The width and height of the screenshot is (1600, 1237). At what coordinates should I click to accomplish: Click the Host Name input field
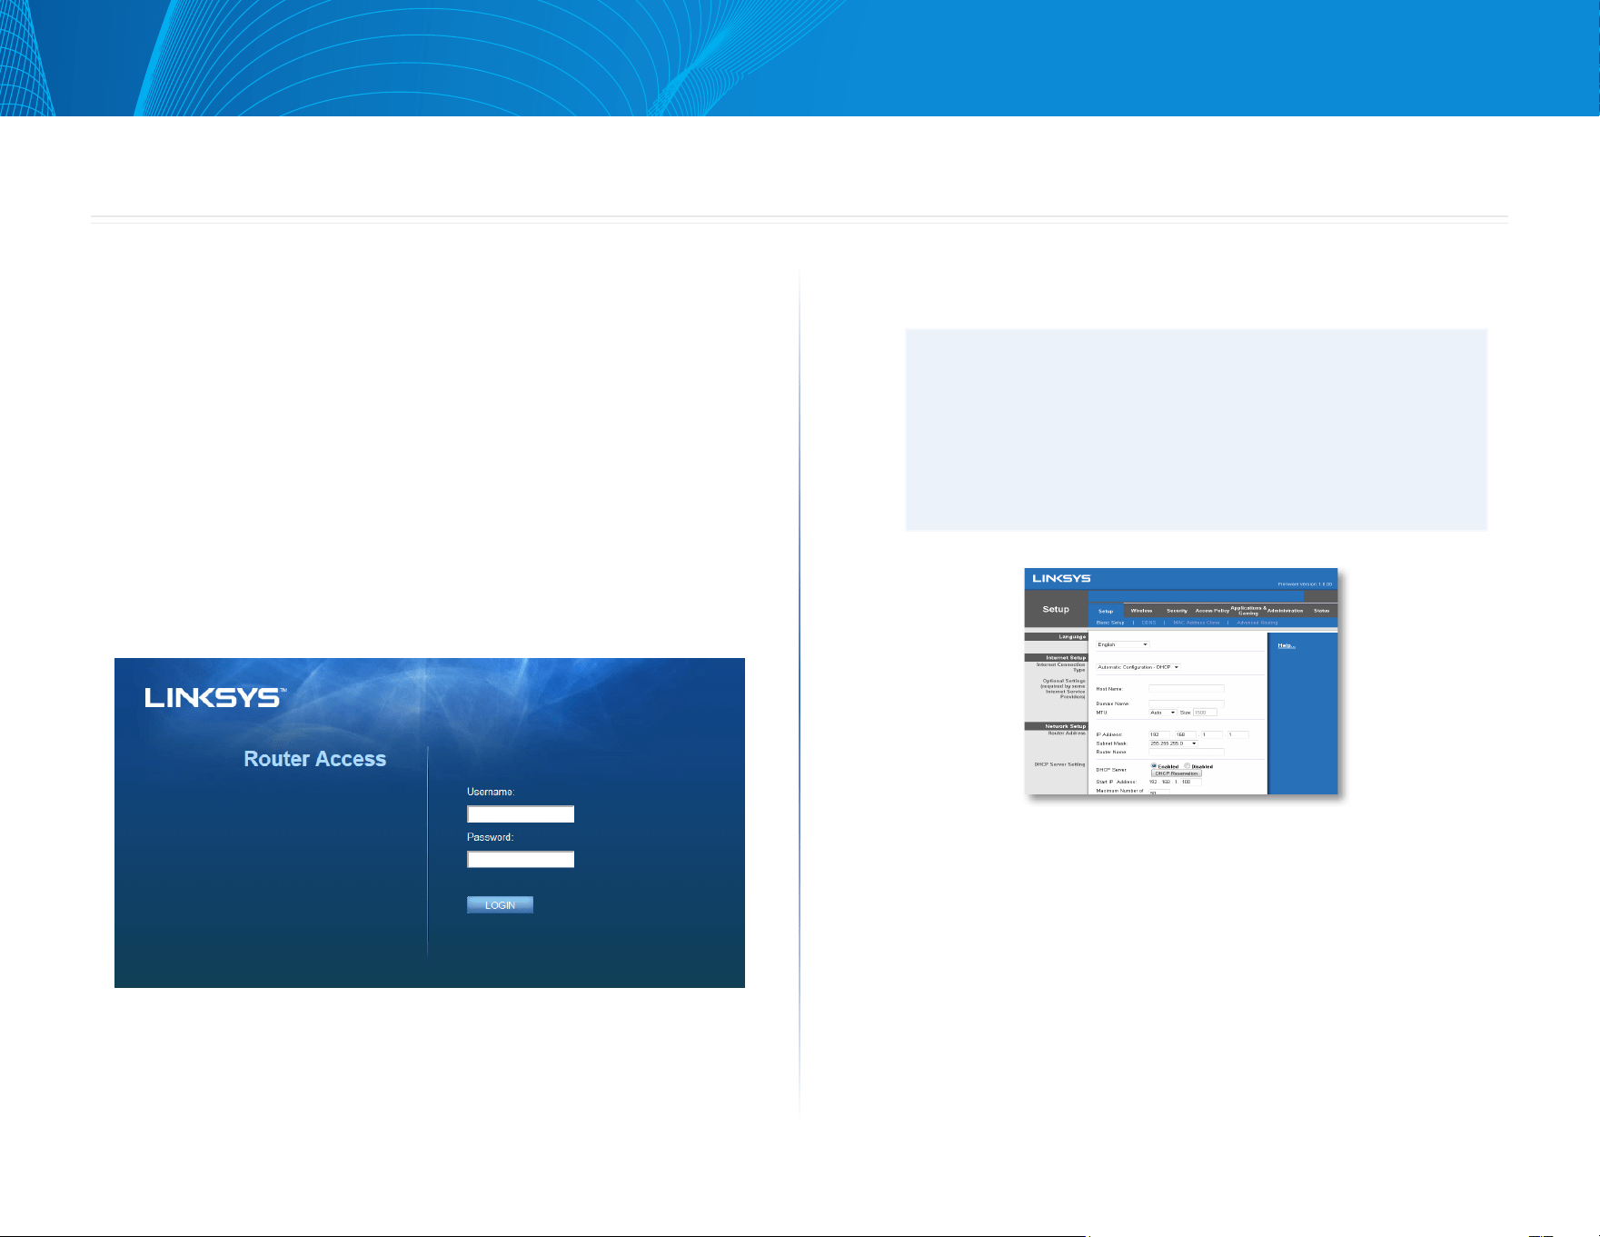click(x=1187, y=689)
